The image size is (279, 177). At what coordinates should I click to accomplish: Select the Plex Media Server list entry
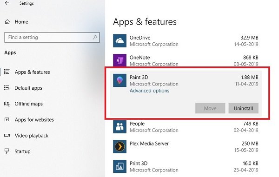[x=186, y=147]
